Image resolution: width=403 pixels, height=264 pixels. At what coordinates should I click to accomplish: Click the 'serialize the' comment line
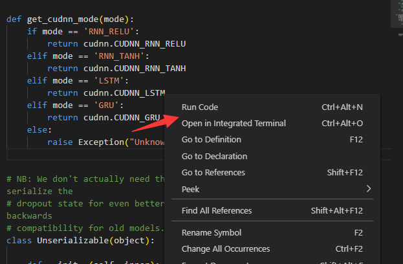tap(39, 192)
